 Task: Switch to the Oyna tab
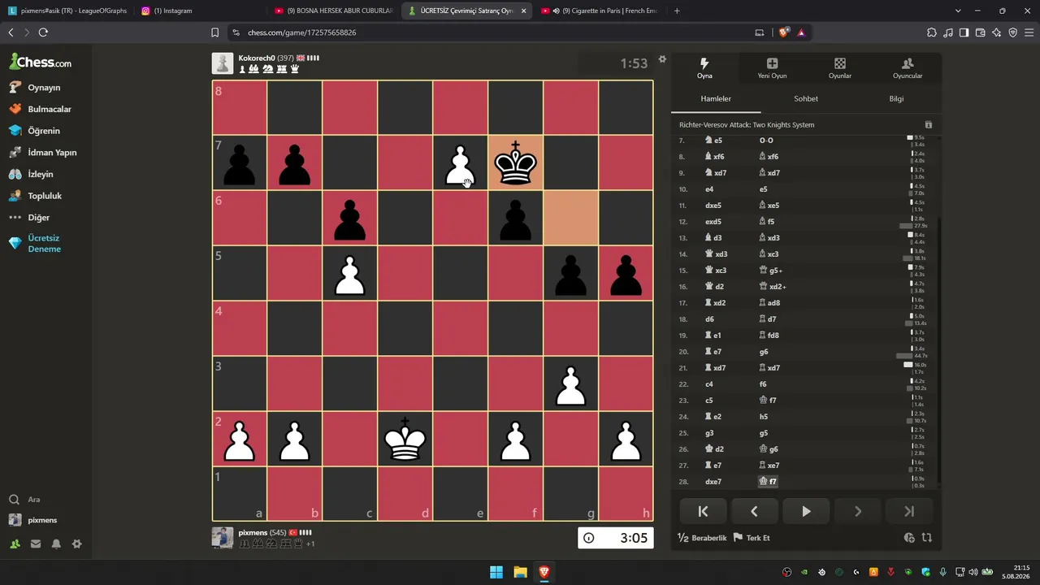(x=704, y=68)
